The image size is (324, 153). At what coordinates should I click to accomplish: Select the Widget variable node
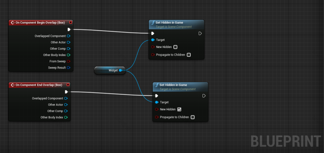pos(110,70)
